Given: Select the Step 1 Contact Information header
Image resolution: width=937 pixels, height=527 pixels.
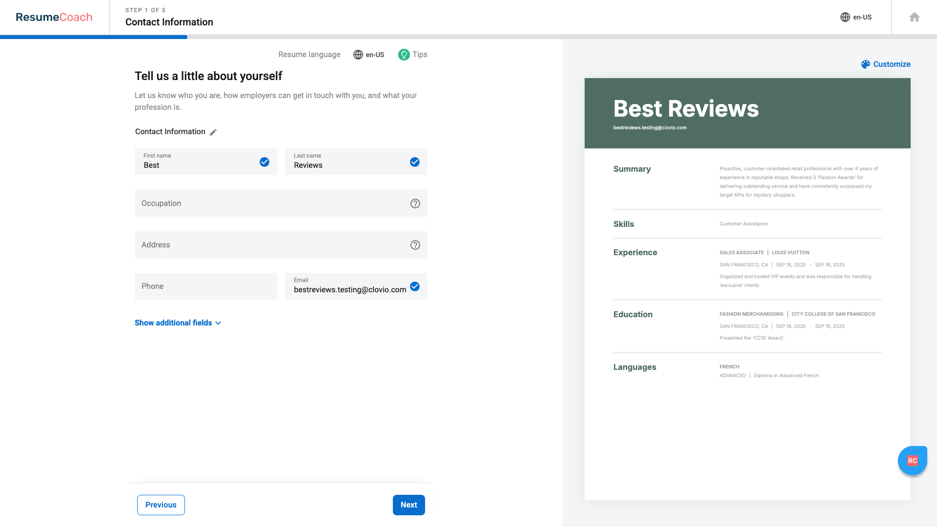Looking at the screenshot, I should (x=169, y=22).
